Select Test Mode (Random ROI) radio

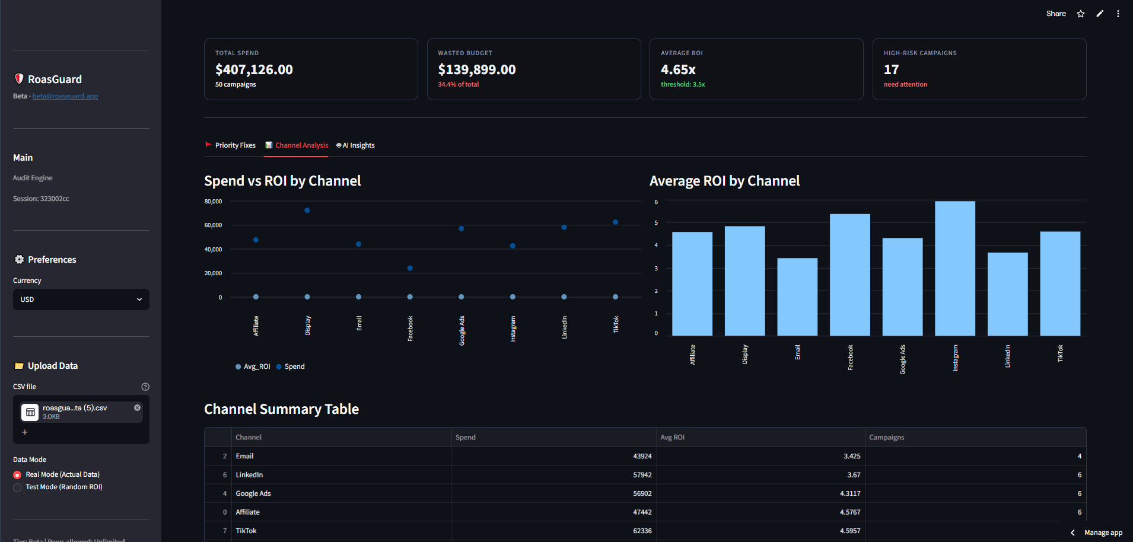click(x=17, y=487)
